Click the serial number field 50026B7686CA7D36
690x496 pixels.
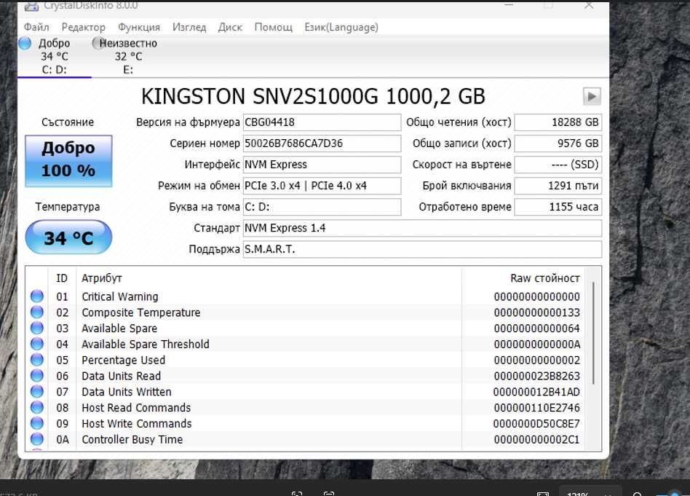pyautogui.click(x=322, y=143)
